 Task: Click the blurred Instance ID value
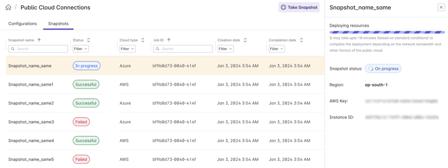[x=401, y=117]
